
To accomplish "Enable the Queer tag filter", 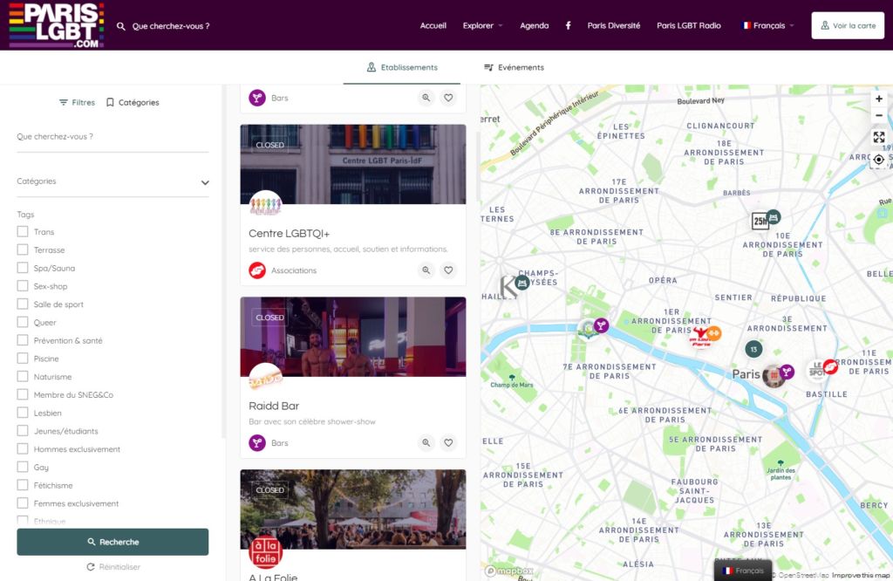I will click(x=22, y=322).
